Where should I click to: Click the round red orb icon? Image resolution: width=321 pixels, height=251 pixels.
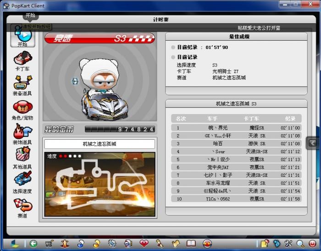coord(207,244)
